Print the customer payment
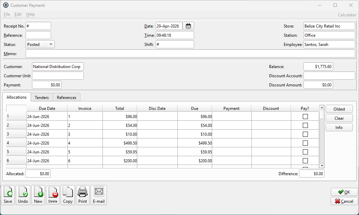This screenshot has height=215, width=359. coord(83,195)
